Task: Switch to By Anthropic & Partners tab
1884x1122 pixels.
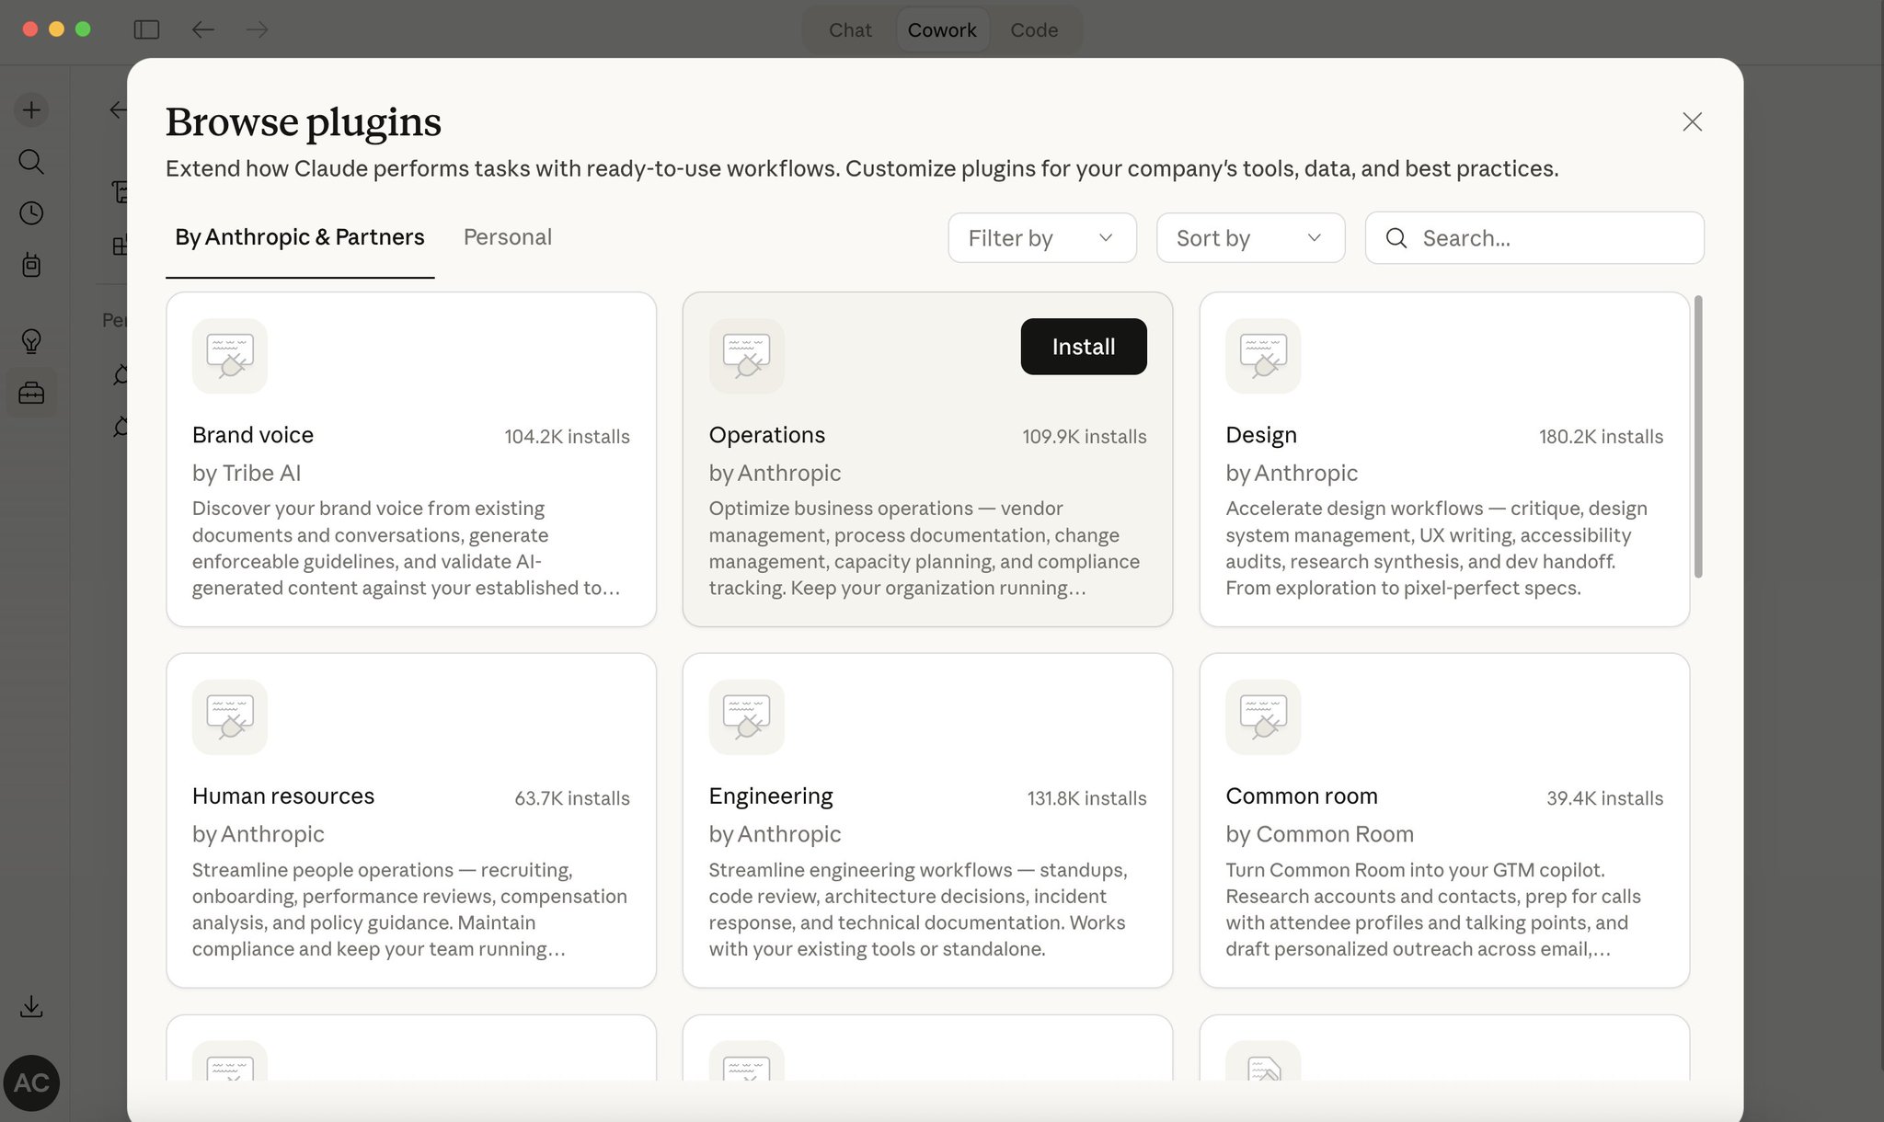Action: (x=300, y=237)
